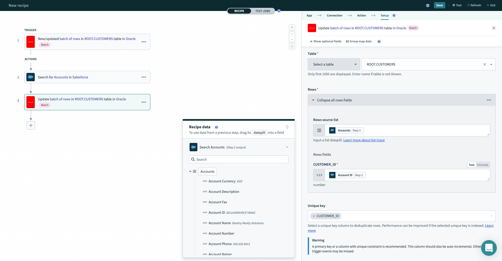Viewport: 502px width, 261px height.
Task: Go to the Action setup tab
Action: pos(361,15)
